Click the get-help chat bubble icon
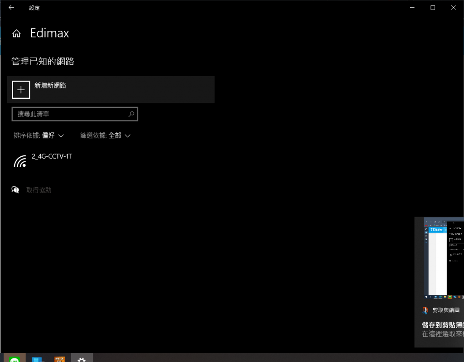464x362 pixels. coord(15,190)
